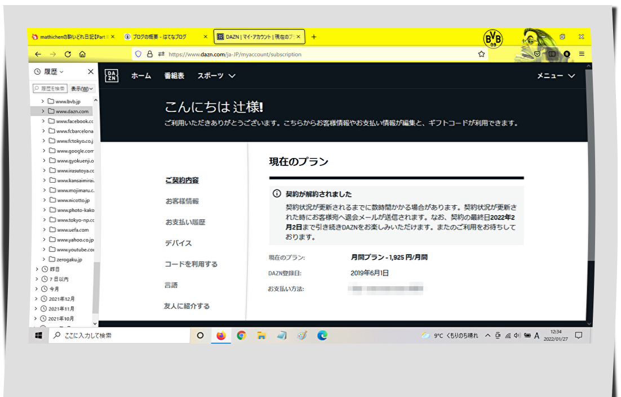This screenshot has height=397, width=621.
Task: Open File Explorer from taskbar
Action: click(x=261, y=335)
